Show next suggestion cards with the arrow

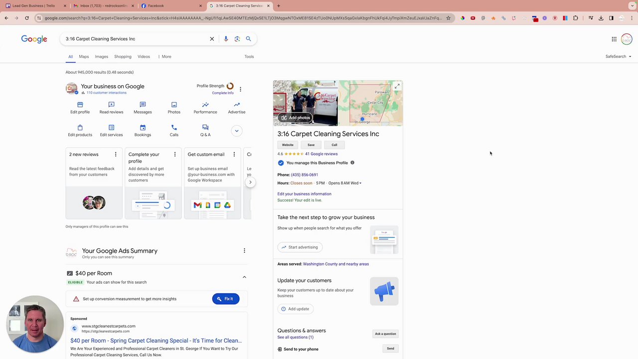click(250, 182)
